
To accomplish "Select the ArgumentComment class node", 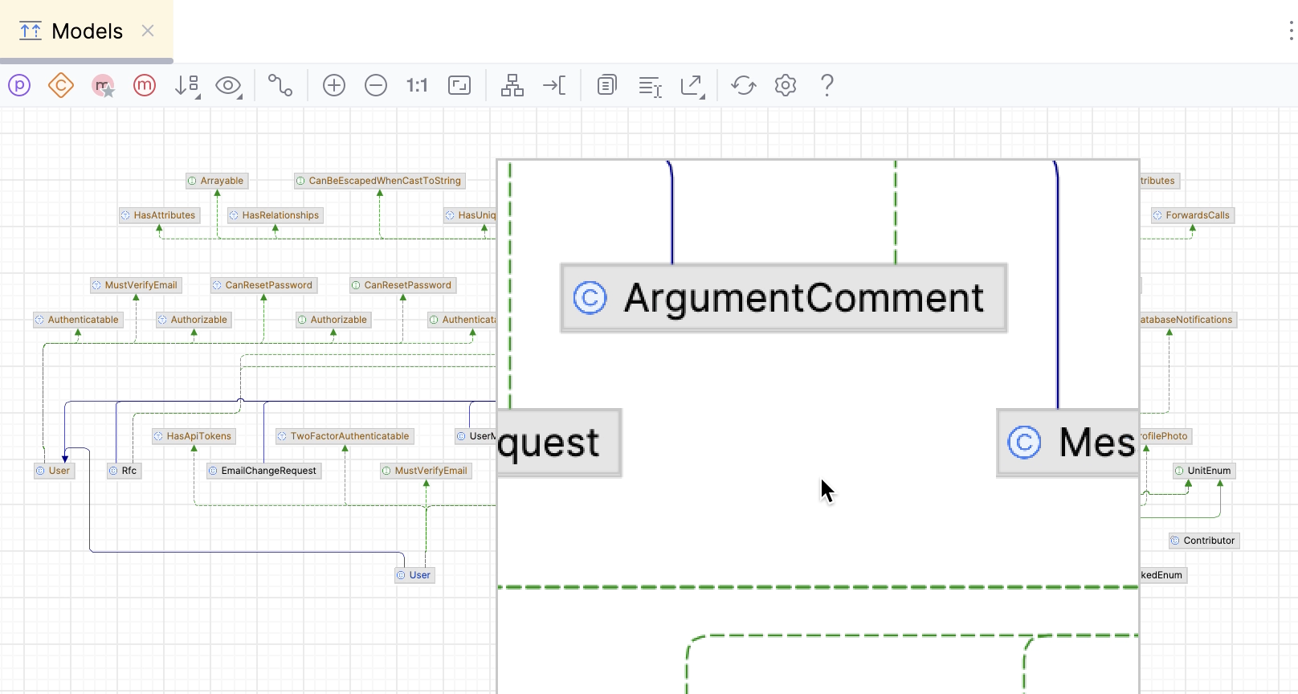I will point(783,298).
